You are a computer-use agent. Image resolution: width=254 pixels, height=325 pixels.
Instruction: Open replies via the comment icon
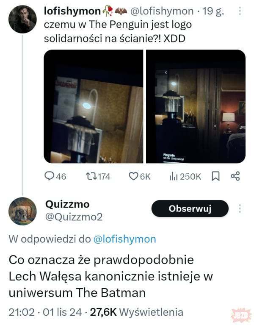49,176
